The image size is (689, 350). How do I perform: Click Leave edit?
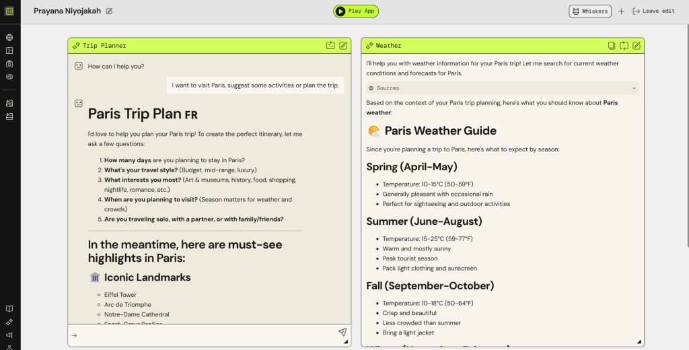653,11
